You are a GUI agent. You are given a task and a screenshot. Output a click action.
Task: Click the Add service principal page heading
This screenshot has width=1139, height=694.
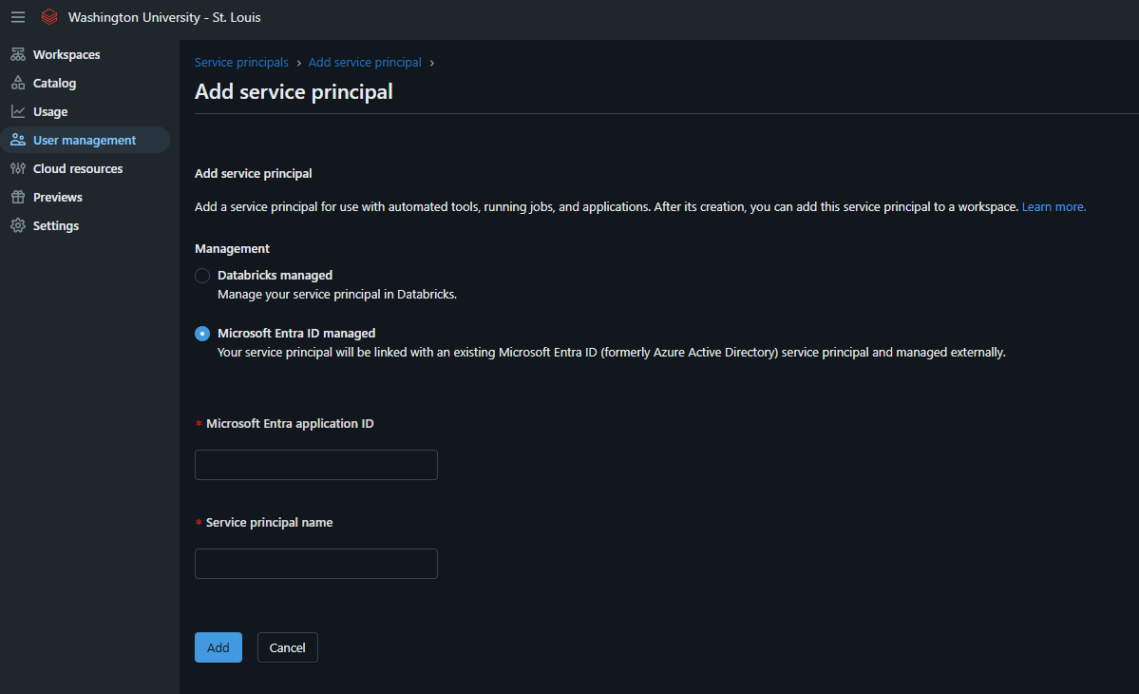(x=294, y=91)
